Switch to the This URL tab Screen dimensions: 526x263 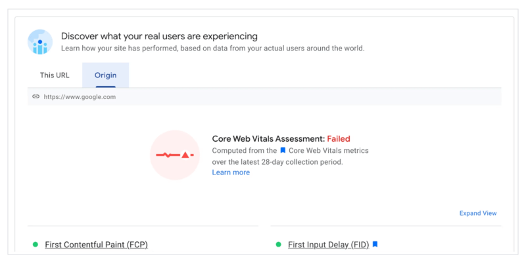(55, 75)
